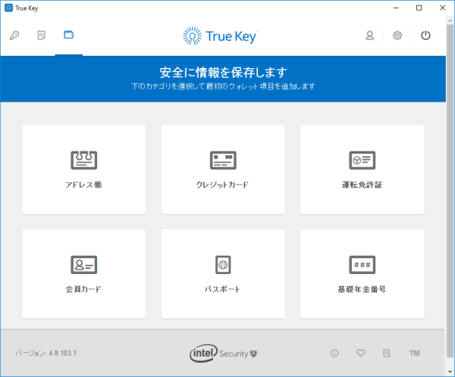
Task: Click the scrollbar down arrow
Action: tap(450, 372)
